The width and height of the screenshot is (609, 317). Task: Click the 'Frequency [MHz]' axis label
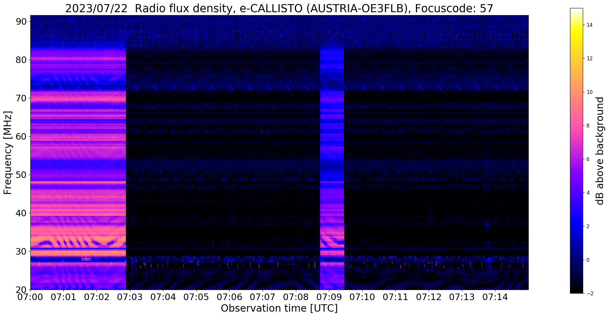[8, 153]
